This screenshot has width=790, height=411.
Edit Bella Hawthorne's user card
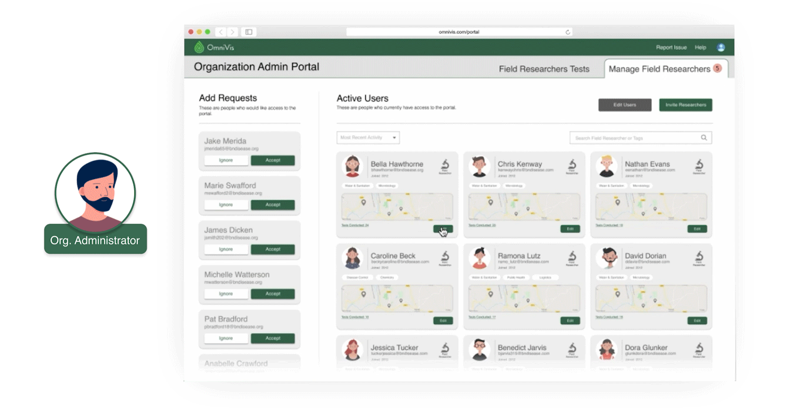pyautogui.click(x=443, y=229)
